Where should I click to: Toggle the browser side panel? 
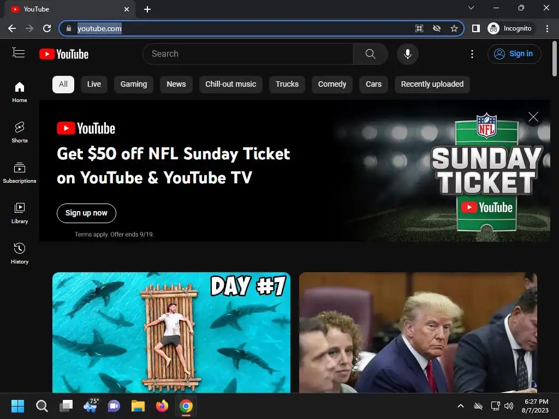coord(476,28)
